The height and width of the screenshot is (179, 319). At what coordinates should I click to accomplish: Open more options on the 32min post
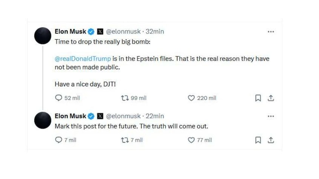(x=270, y=32)
